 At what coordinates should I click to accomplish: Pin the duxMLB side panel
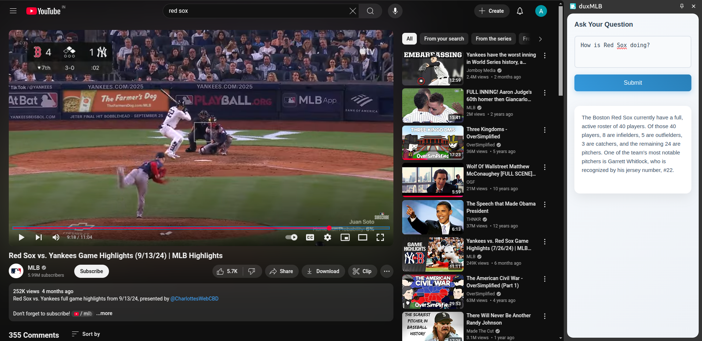[682, 6]
